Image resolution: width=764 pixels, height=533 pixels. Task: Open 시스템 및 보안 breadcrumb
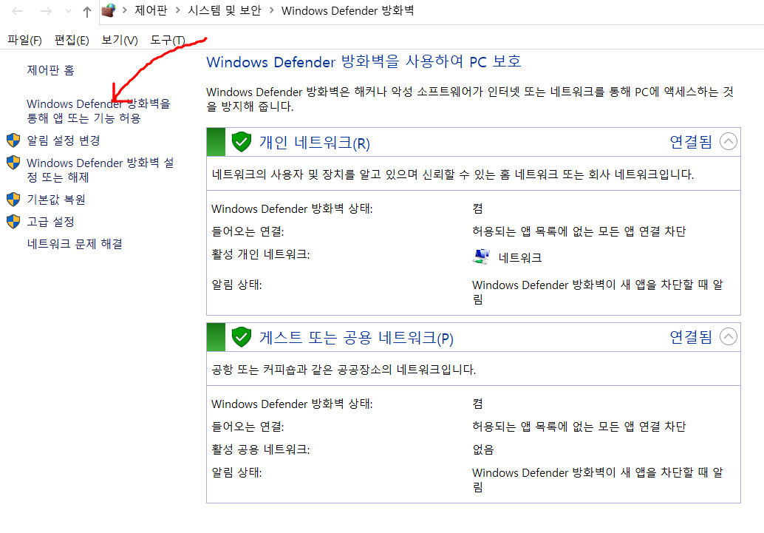pyautogui.click(x=225, y=10)
